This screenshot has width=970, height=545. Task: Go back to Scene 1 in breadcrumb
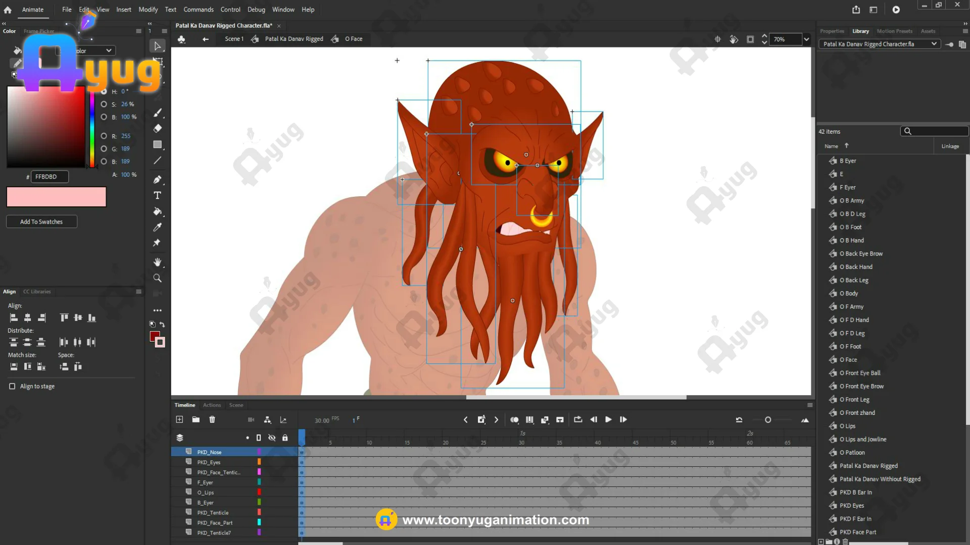(234, 39)
